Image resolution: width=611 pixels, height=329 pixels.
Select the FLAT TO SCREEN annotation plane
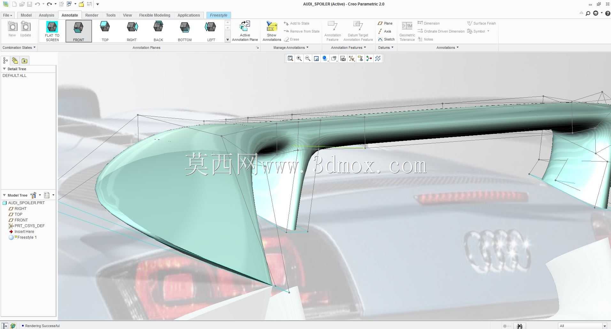click(52, 31)
